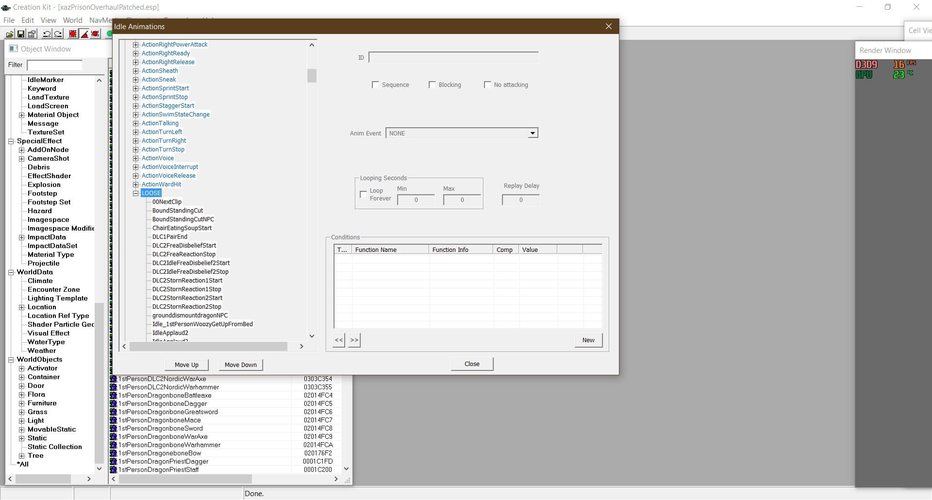
Task: Open the World menu
Action: click(x=73, y=20)
